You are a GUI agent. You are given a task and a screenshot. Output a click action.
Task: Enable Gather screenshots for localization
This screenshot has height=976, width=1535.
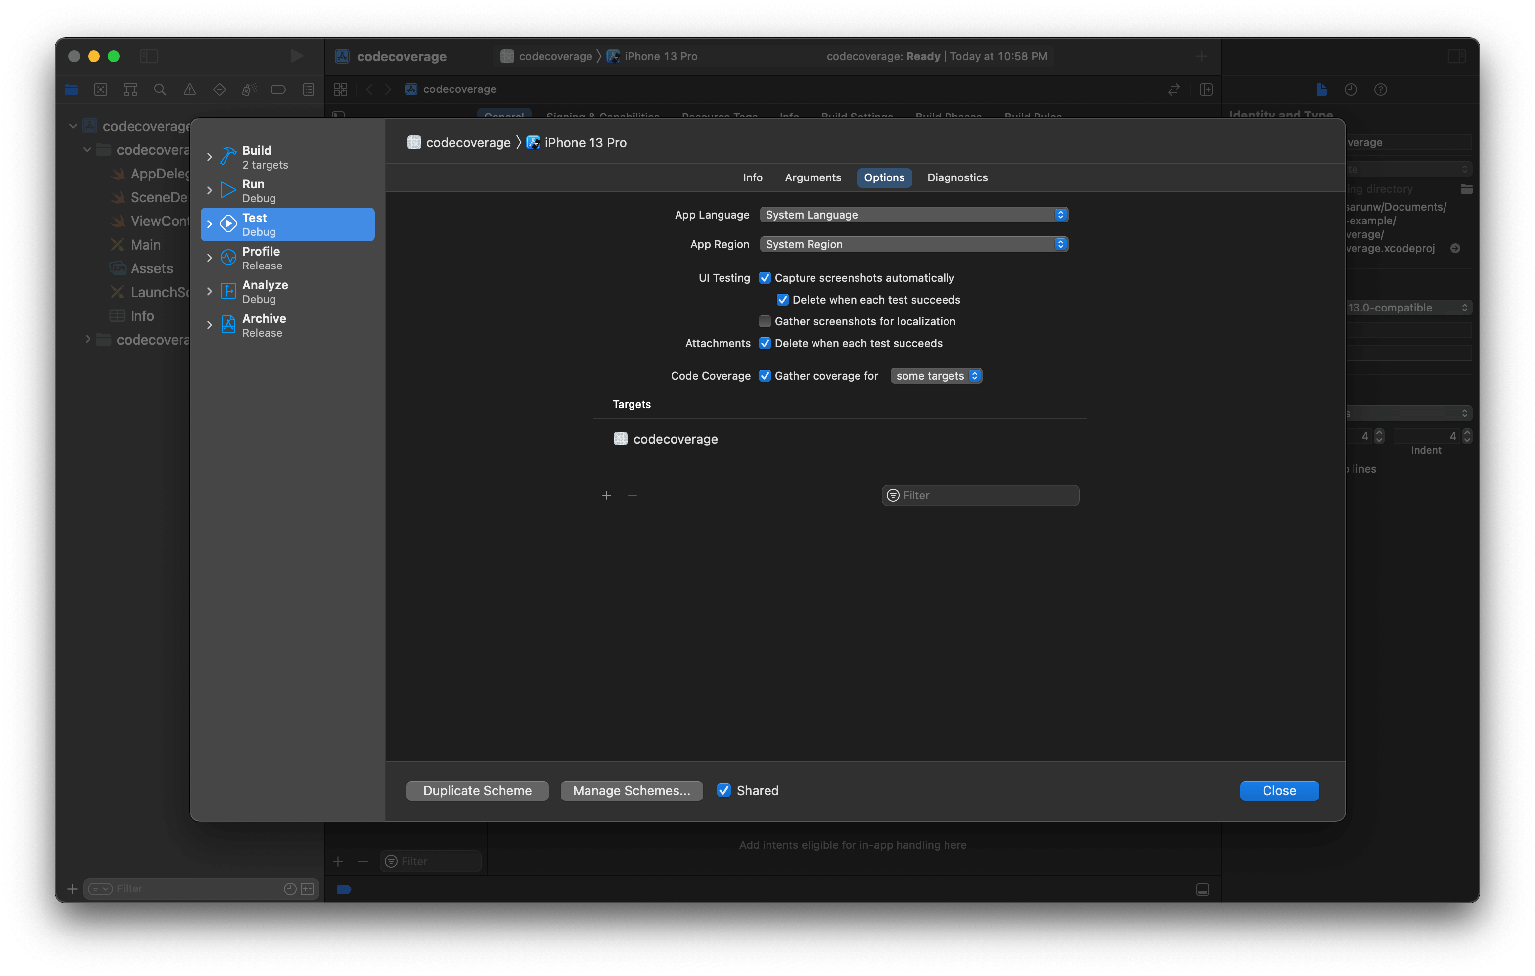(765, 321)
